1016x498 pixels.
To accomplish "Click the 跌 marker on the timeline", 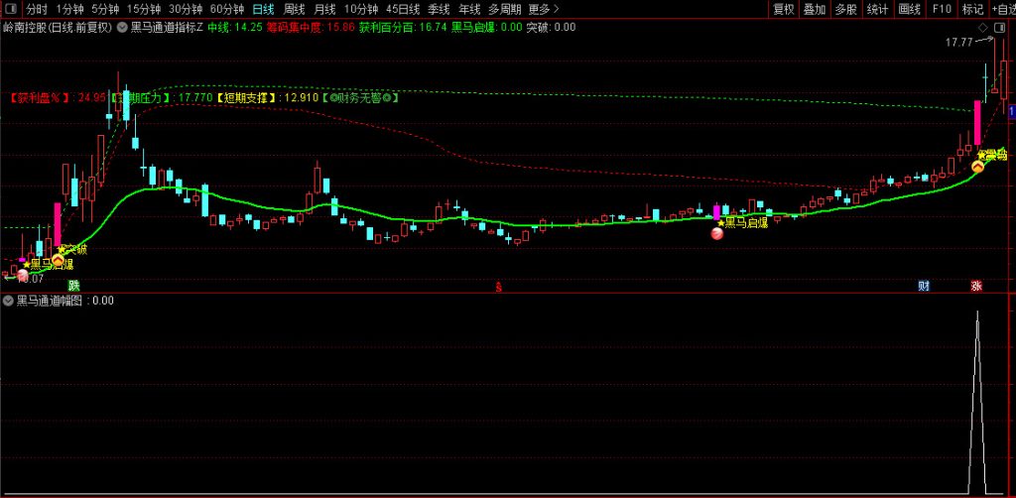I will (73, 286).
